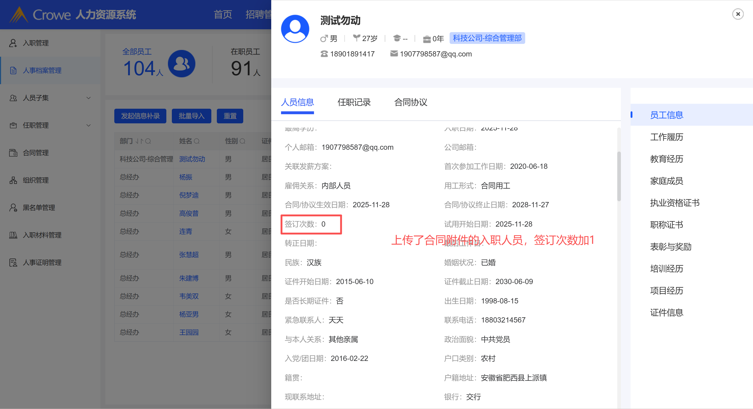Click the 批量导入 button

point(191,116)
